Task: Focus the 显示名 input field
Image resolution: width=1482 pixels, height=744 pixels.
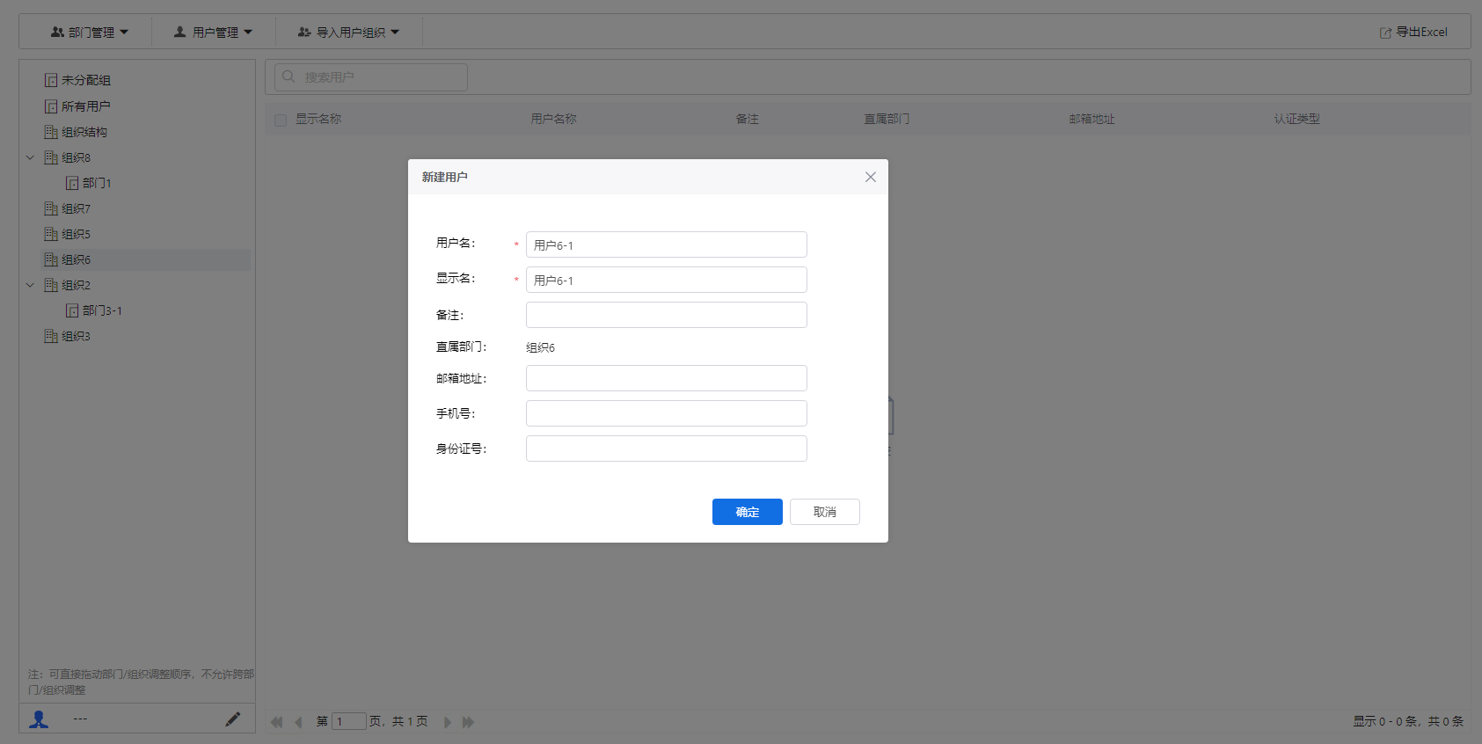Action: pos(666,280)
